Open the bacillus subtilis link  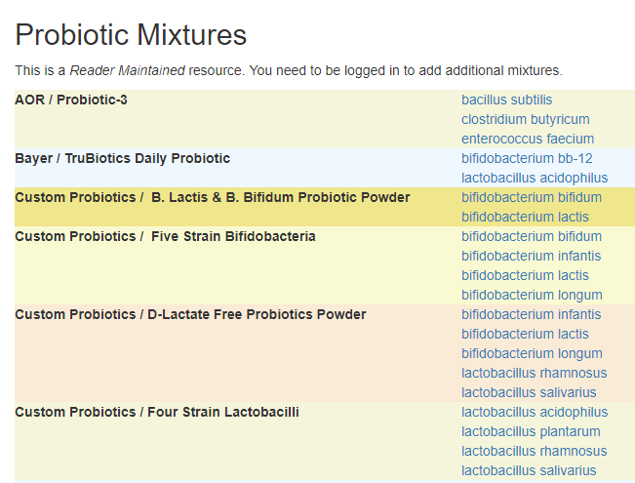tap(506, 100)
